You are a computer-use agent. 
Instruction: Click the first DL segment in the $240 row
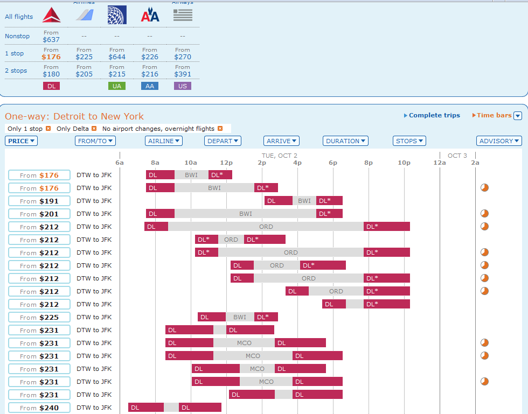click(x=146, y=407)
